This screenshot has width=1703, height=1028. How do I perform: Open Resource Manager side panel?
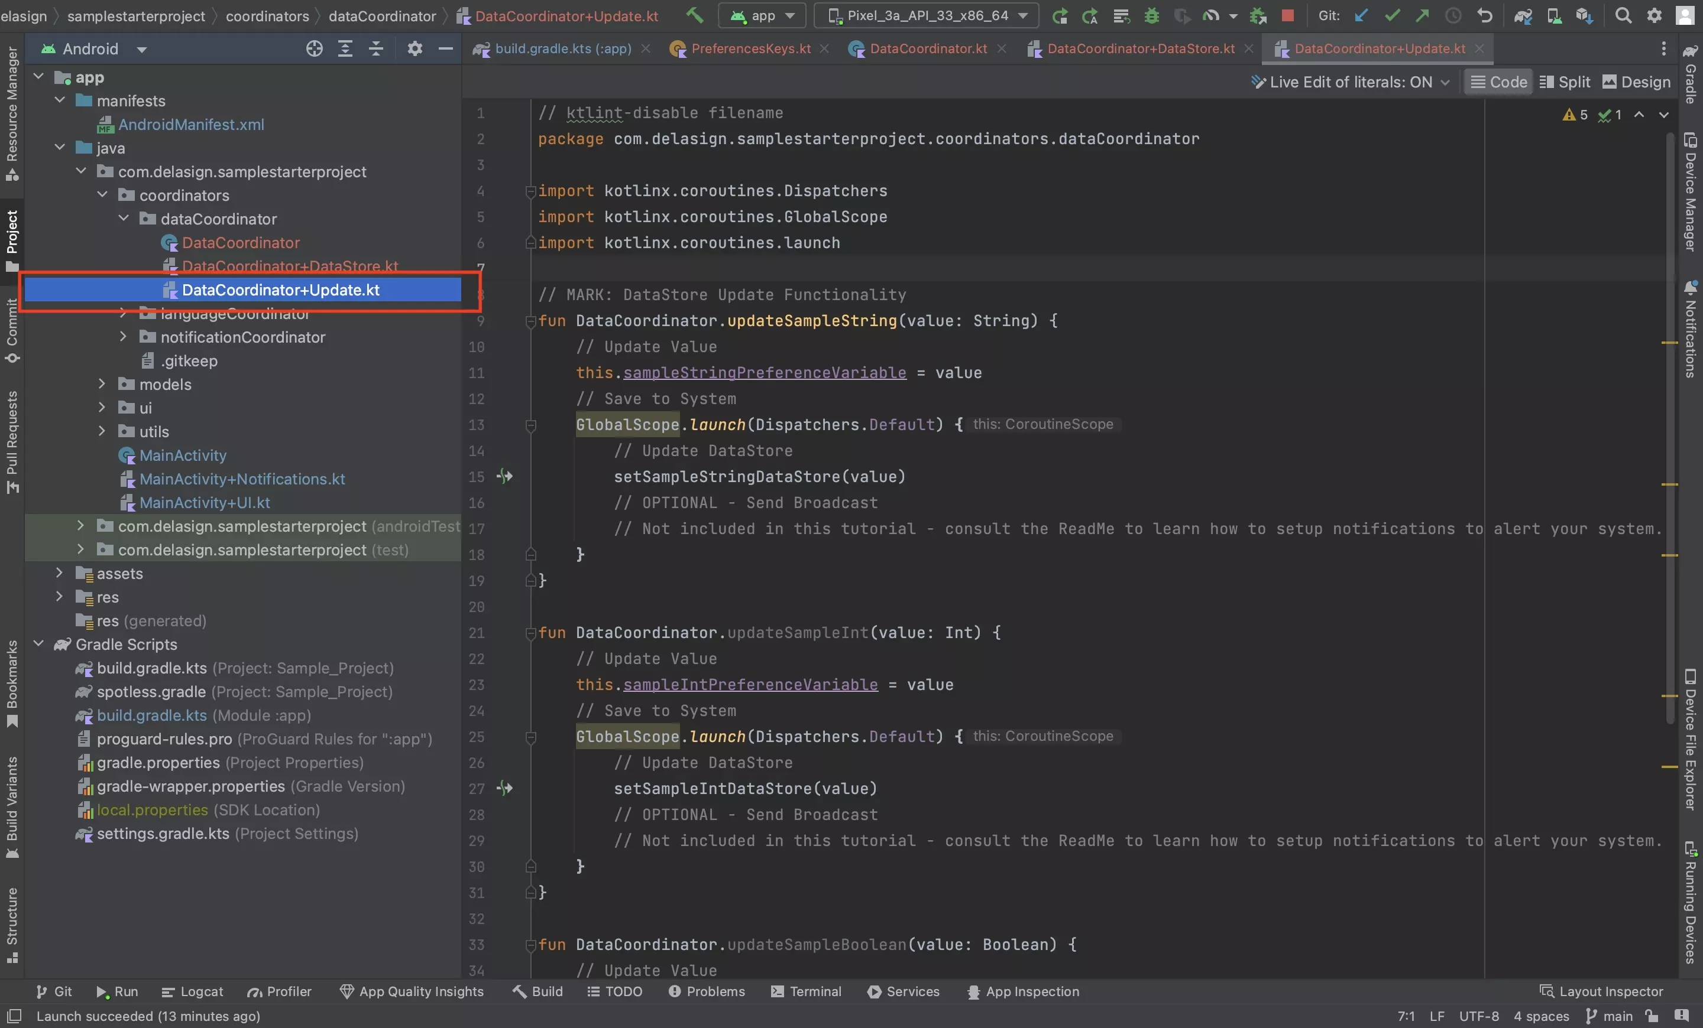12,114
